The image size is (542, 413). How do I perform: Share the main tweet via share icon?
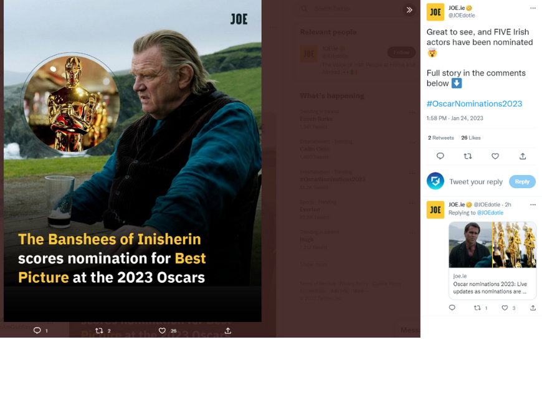(x=523, y=156)
